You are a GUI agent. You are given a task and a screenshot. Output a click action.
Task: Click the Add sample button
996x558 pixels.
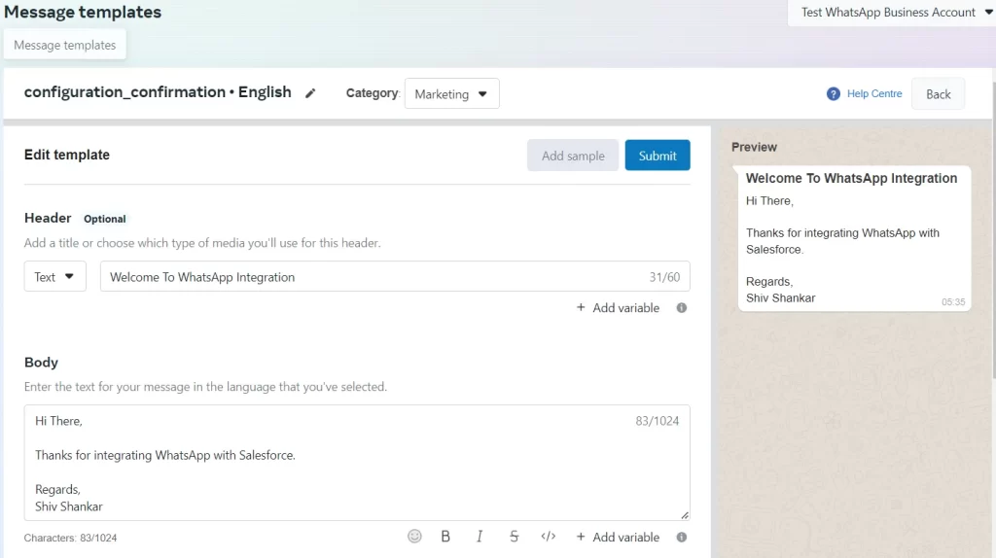point(573,156)
